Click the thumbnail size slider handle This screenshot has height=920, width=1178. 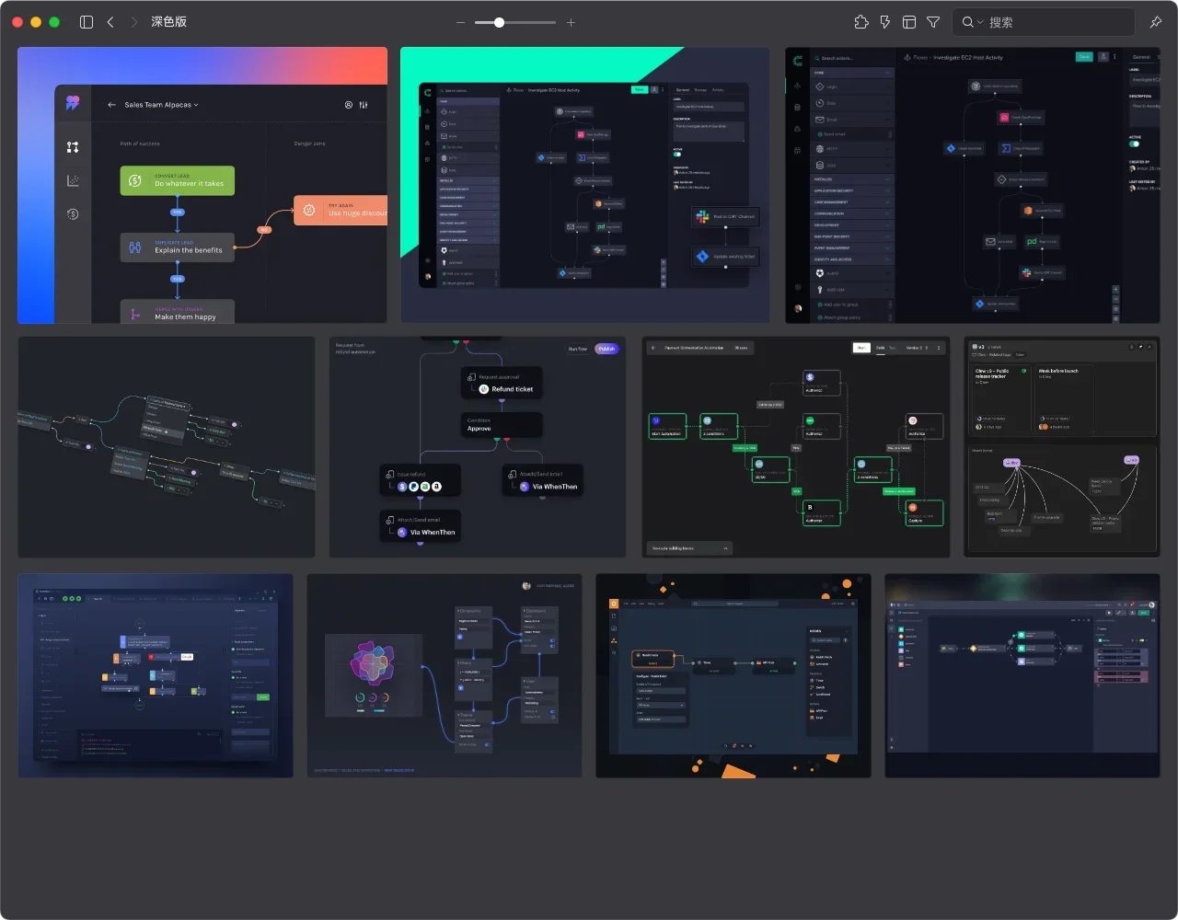[499, 22]
